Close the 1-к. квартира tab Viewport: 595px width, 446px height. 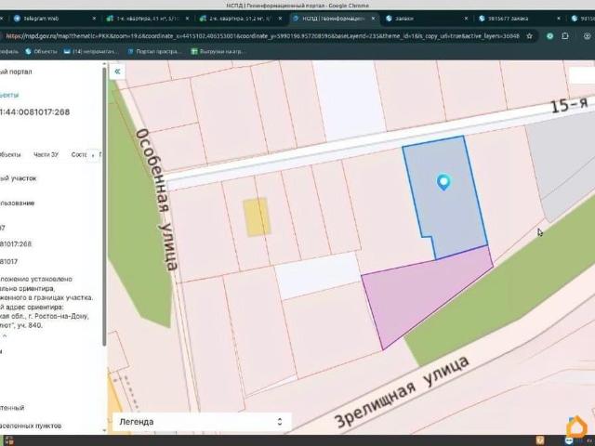[x=187, y=19]
